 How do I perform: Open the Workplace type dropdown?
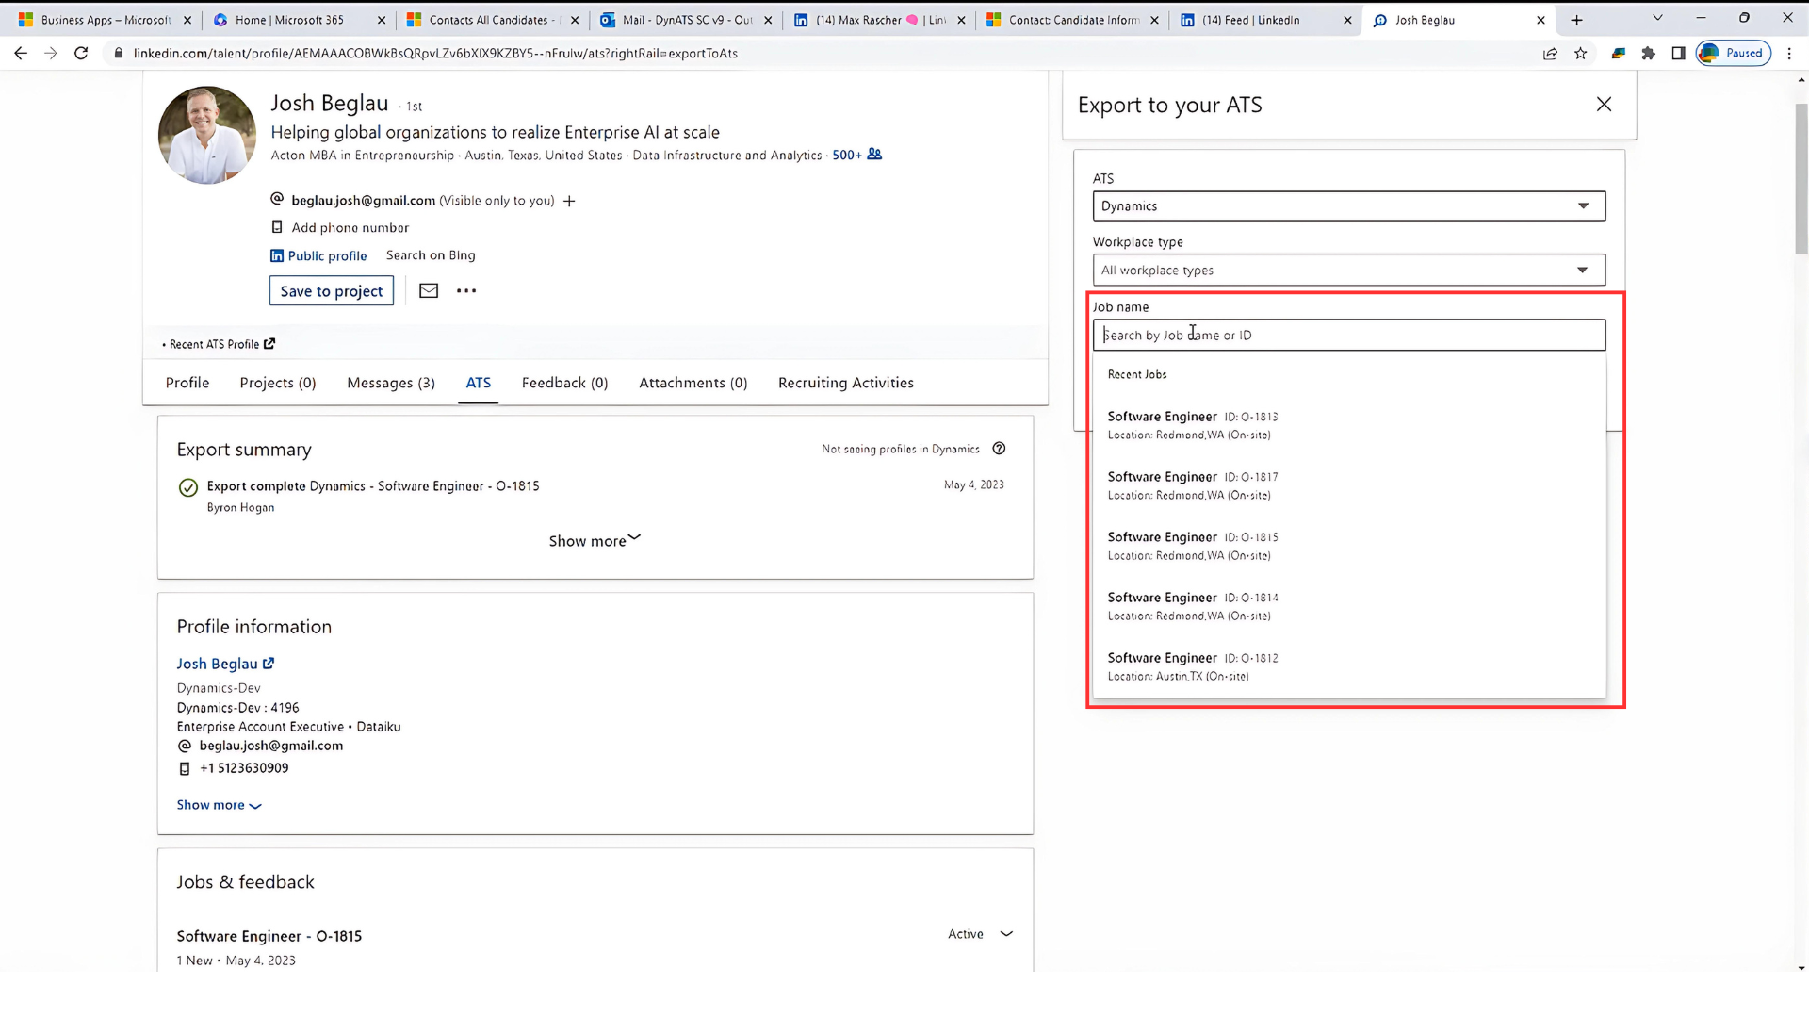(x=1348, y=270)
